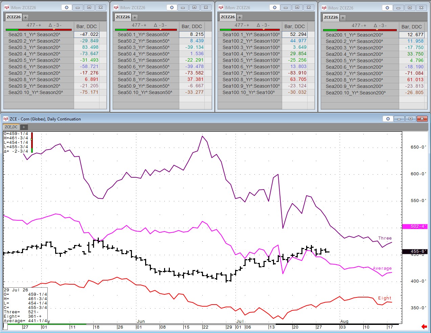
Task: Click the circle button on Season200 IMon window
Action: pyautogui.click(x=387, y=8)
